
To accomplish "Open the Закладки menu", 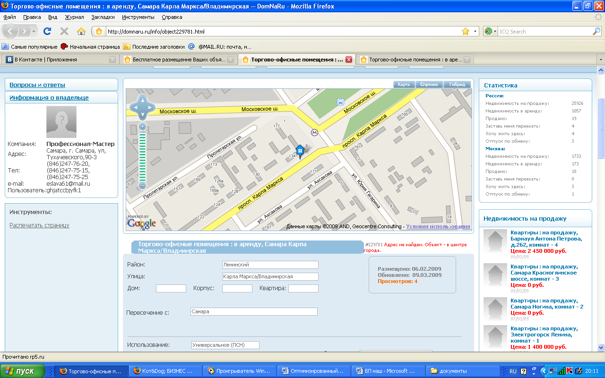I will [103, 17].
